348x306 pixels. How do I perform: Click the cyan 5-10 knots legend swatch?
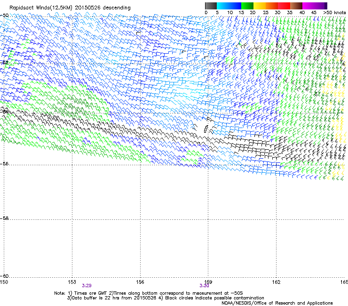223,6
